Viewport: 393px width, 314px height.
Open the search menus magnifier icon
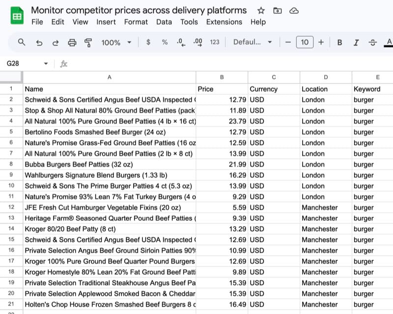[x=22, y=42]
